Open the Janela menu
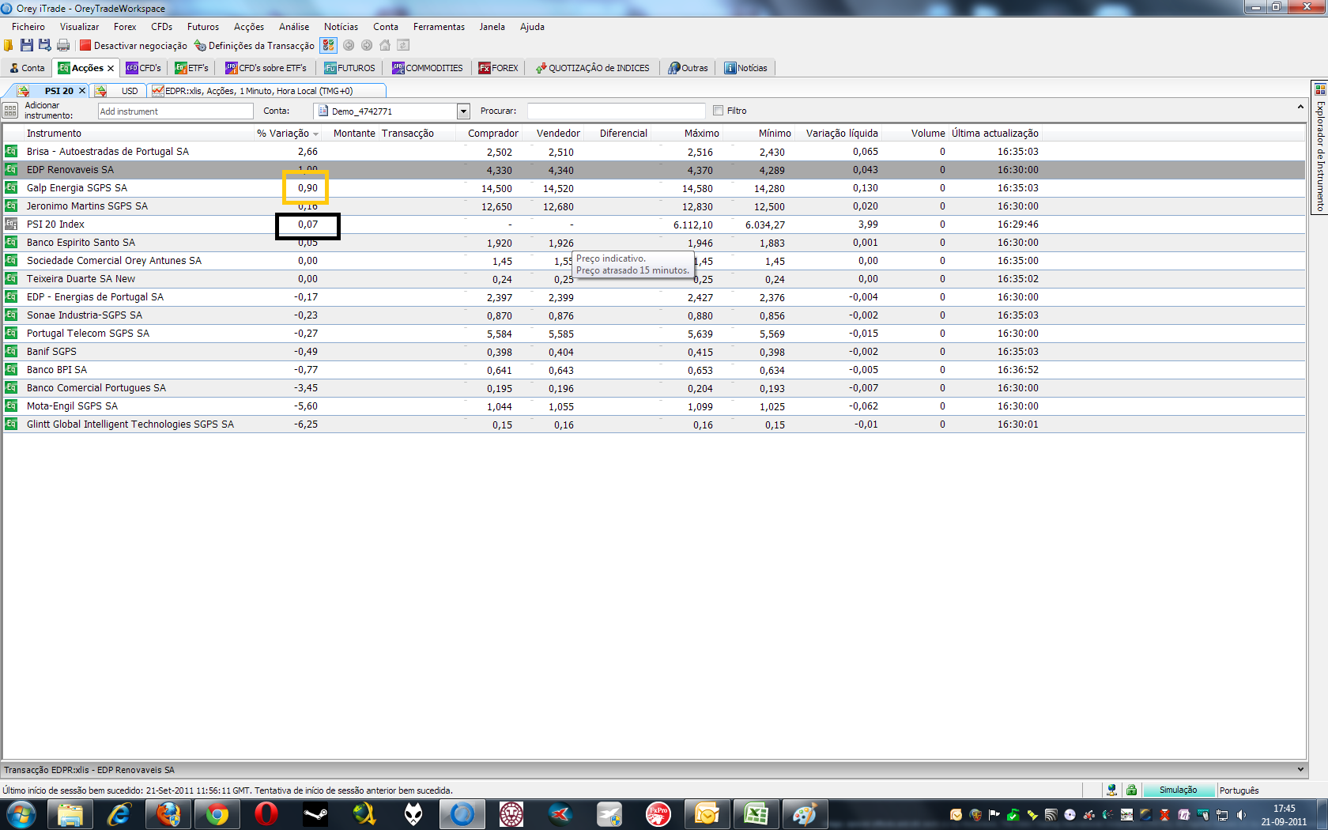The height and width of the screenshot is (830, 1328). point(492,27)
